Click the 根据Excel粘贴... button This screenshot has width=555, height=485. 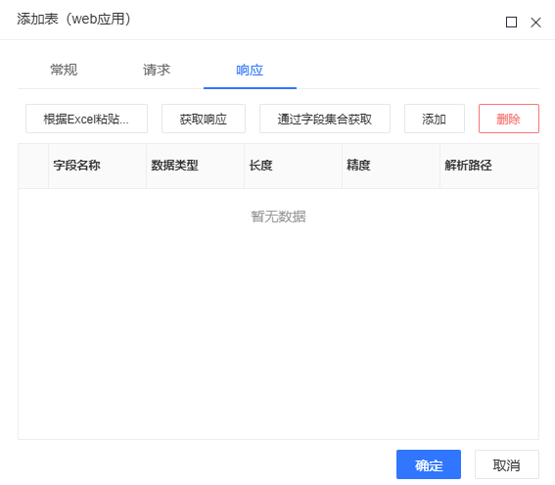pyautogui.click(x=86, y=119)
